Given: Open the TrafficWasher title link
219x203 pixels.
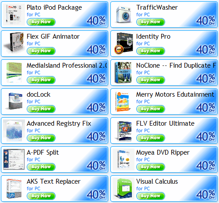Looking at the screenshot, I should [x=157, y=7].
